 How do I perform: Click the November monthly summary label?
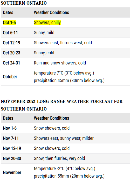tap(12, 172)
